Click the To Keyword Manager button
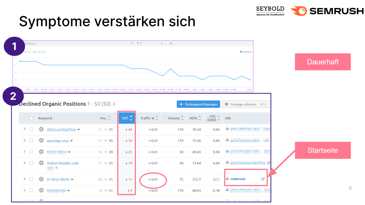This screenshot has width=365, height=205. point(198,104)
